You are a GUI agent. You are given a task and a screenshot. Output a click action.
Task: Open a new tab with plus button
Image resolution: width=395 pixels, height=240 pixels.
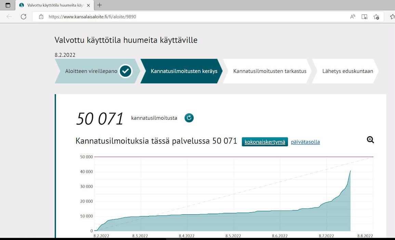(x=100, y=5)
